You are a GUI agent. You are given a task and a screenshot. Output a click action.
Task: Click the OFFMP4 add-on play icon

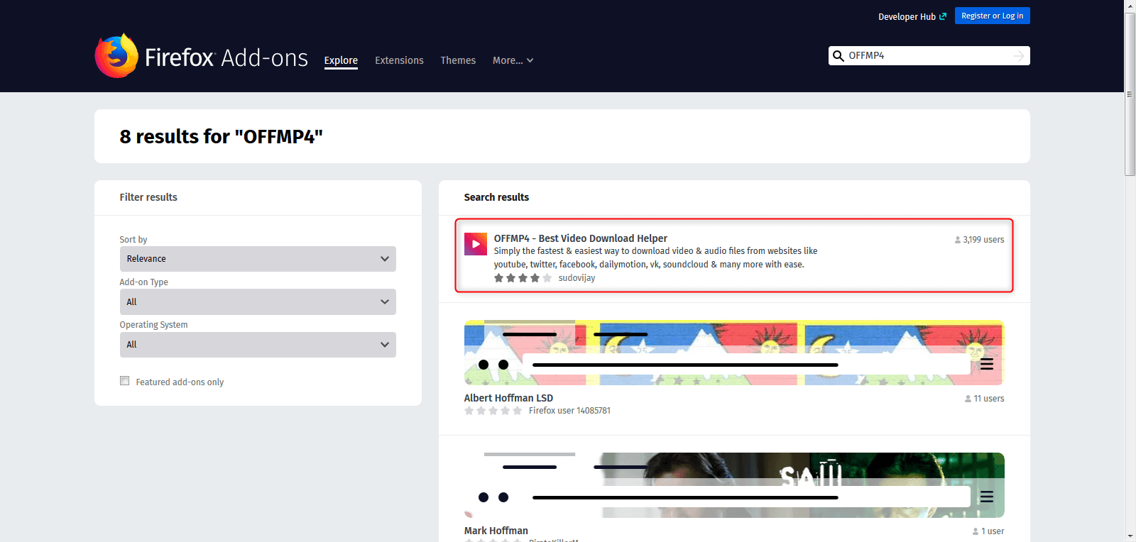point(476,244)
